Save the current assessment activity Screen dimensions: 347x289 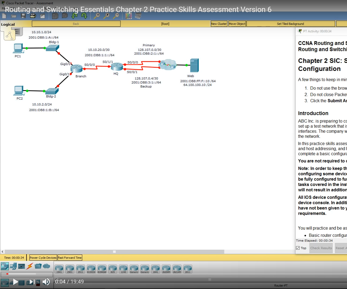[x=23, y=16]
